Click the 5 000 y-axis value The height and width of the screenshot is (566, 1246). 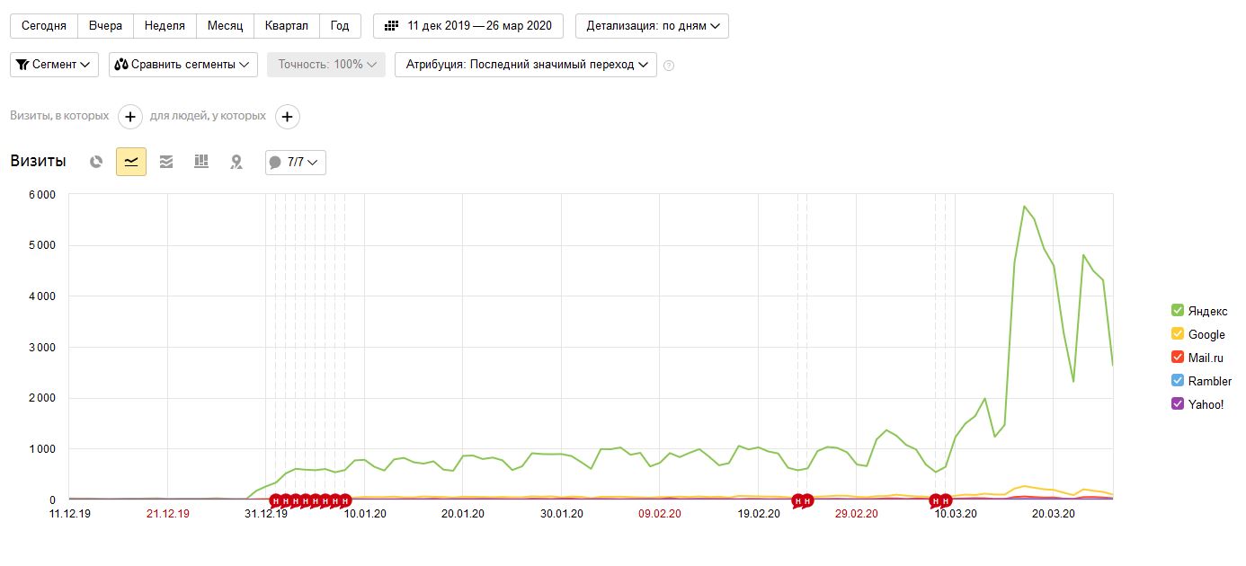click(40, 245)
